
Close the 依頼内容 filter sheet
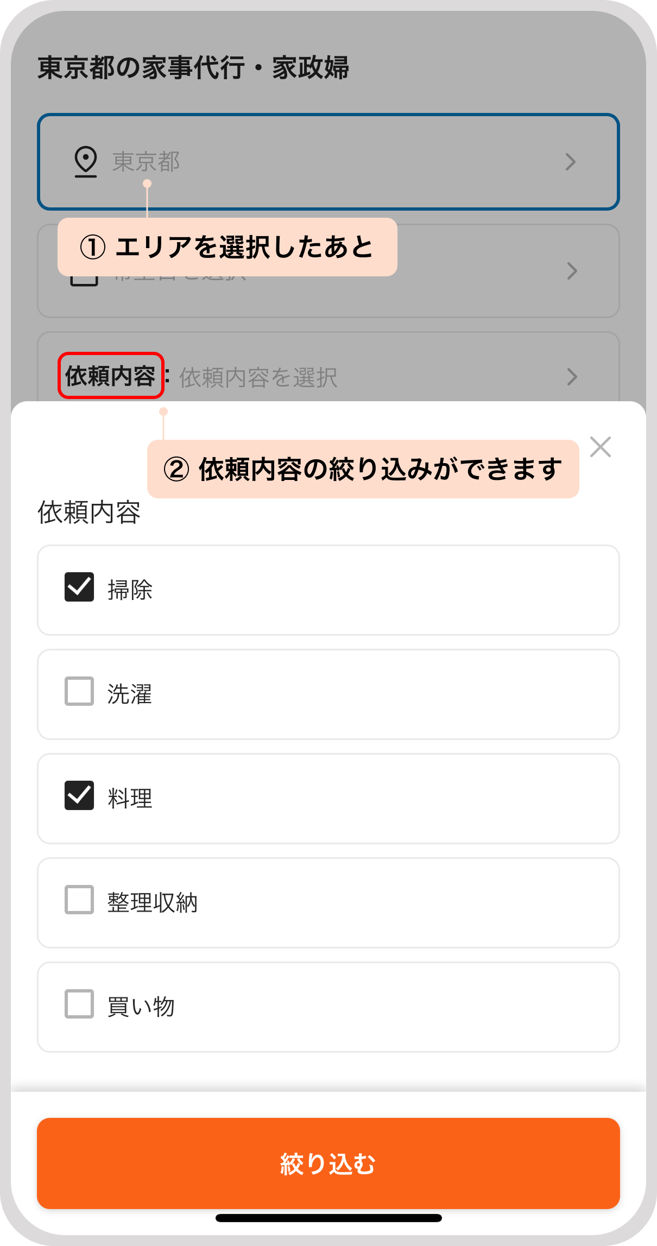click(600, 447)
